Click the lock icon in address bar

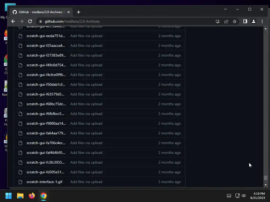[x=40, y=21]
